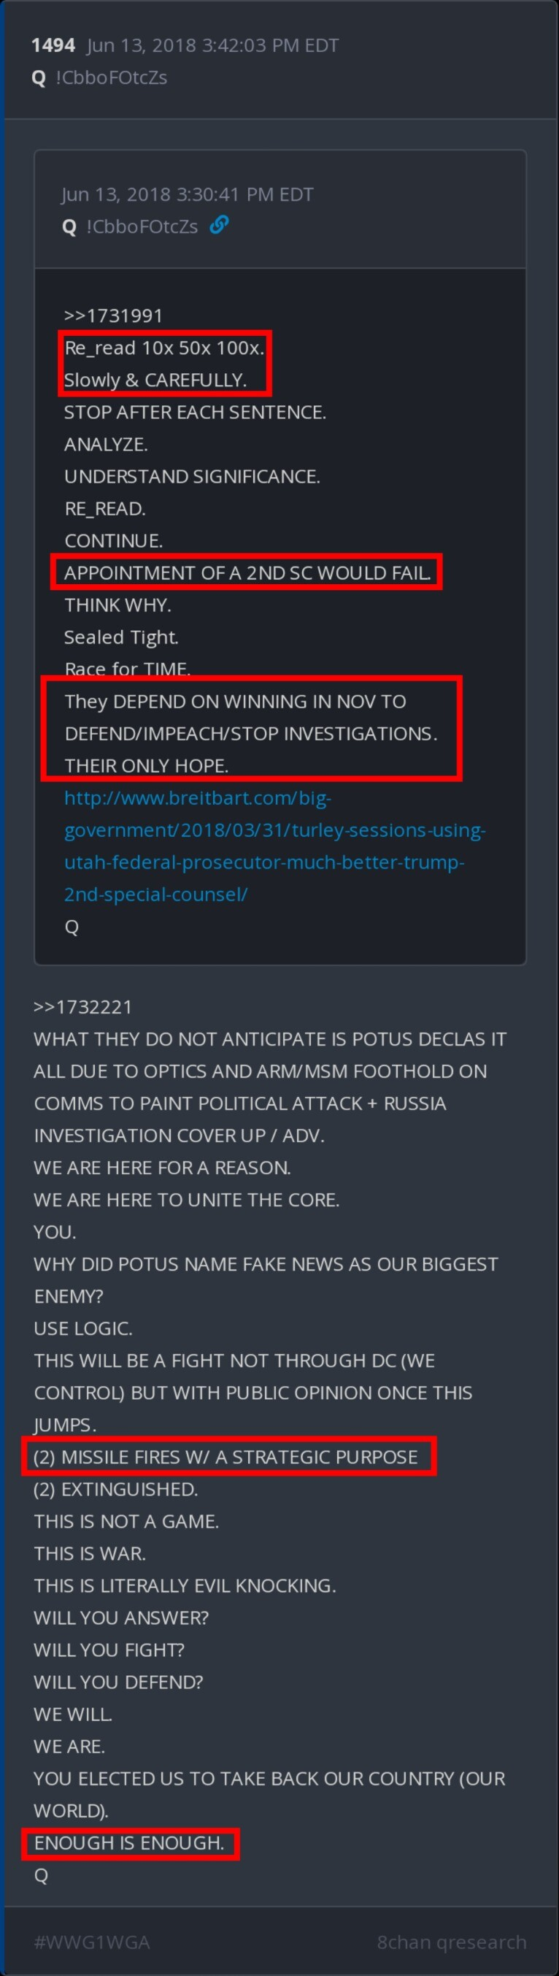
Task: Click the final Q signature at bottom of post
Action: [x=41, y=1875]
